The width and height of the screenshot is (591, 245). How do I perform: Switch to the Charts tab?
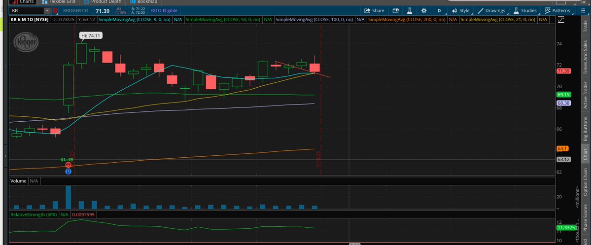point(23,2)
